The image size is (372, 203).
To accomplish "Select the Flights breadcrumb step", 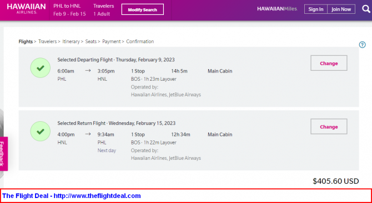I will click(26, 41).
